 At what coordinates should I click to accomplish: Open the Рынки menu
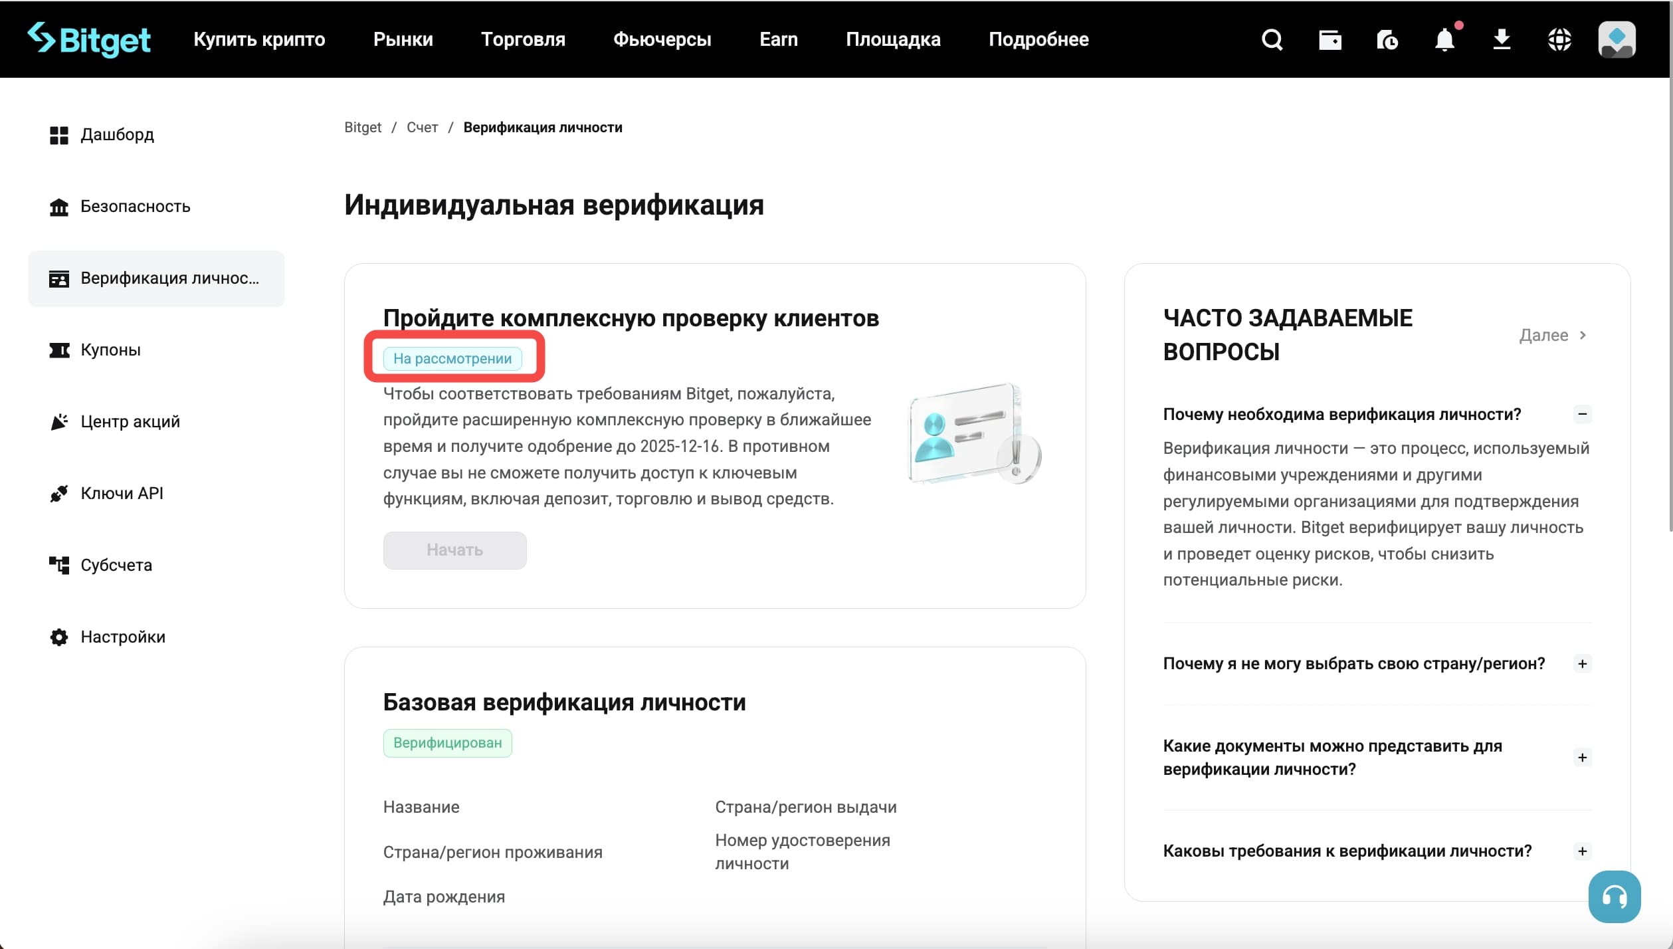403,39
